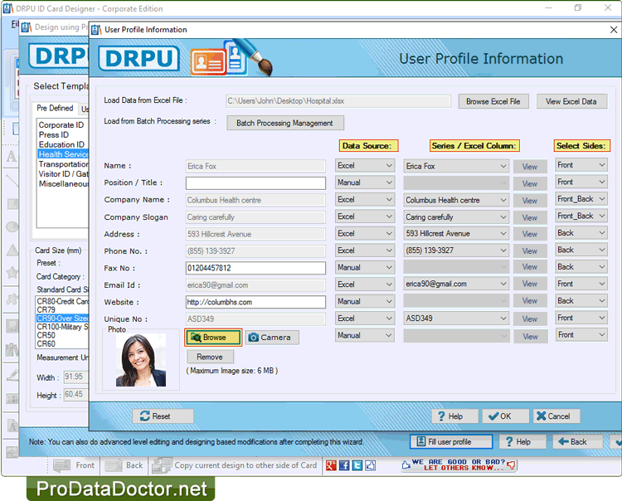Click the Browse photo button

coord(213,338)
